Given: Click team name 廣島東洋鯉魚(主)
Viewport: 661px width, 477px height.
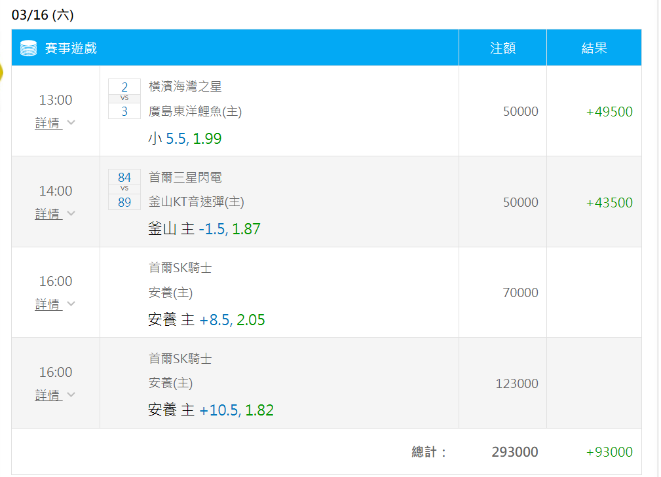Looking at the screenshot, I should (195, 111).
